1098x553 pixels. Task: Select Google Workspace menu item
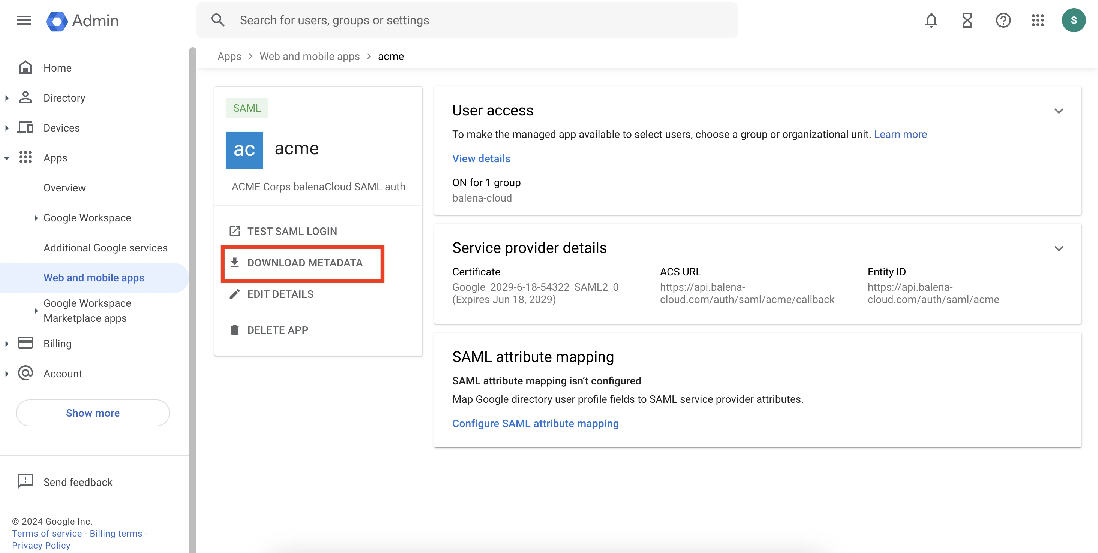tap(87, 217)
